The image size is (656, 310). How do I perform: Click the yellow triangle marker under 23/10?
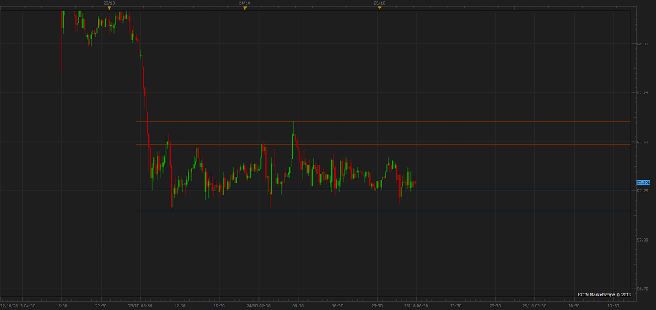point(109,8)
